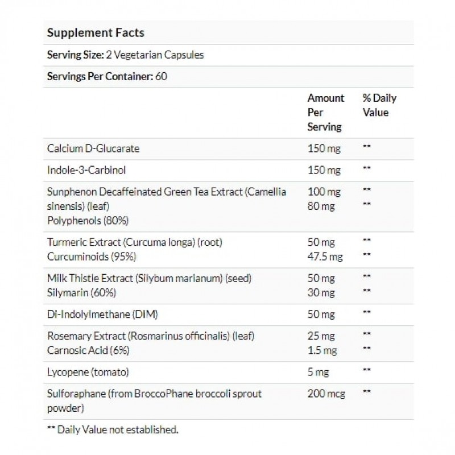Screen dimensions: 455x455
Task: Click the Amount Per Serving column header
Action: (x=325, y=112)
